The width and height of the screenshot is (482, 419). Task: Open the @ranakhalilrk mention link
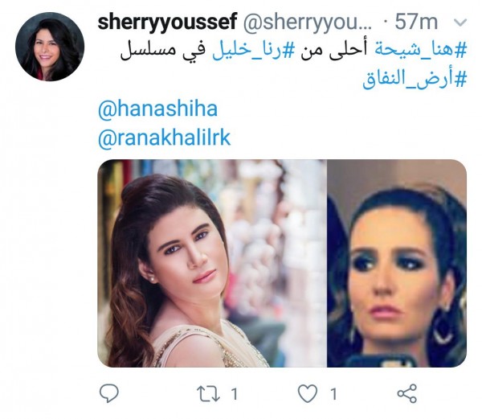click(164, 138)
